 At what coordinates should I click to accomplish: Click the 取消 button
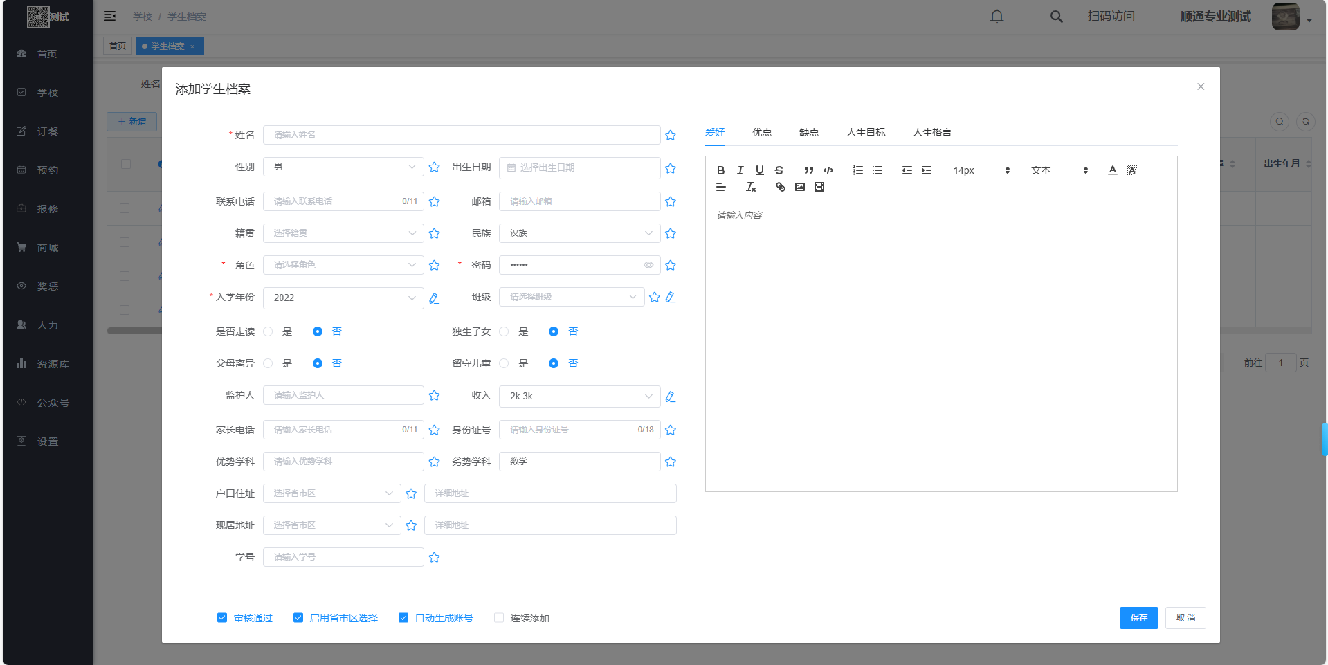point(1185,618)
